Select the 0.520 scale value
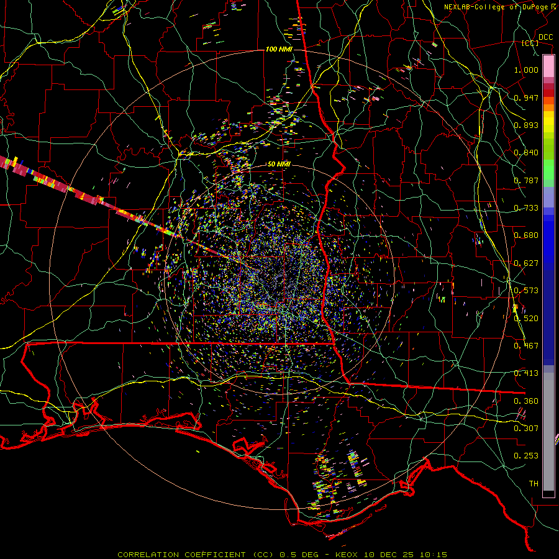The width and height of the screenshot is (559, 559). pyautogui.click(x=526, y=318)
